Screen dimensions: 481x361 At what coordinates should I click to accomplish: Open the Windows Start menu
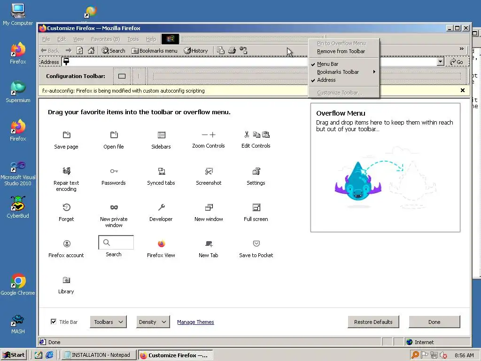coord(14,355)
